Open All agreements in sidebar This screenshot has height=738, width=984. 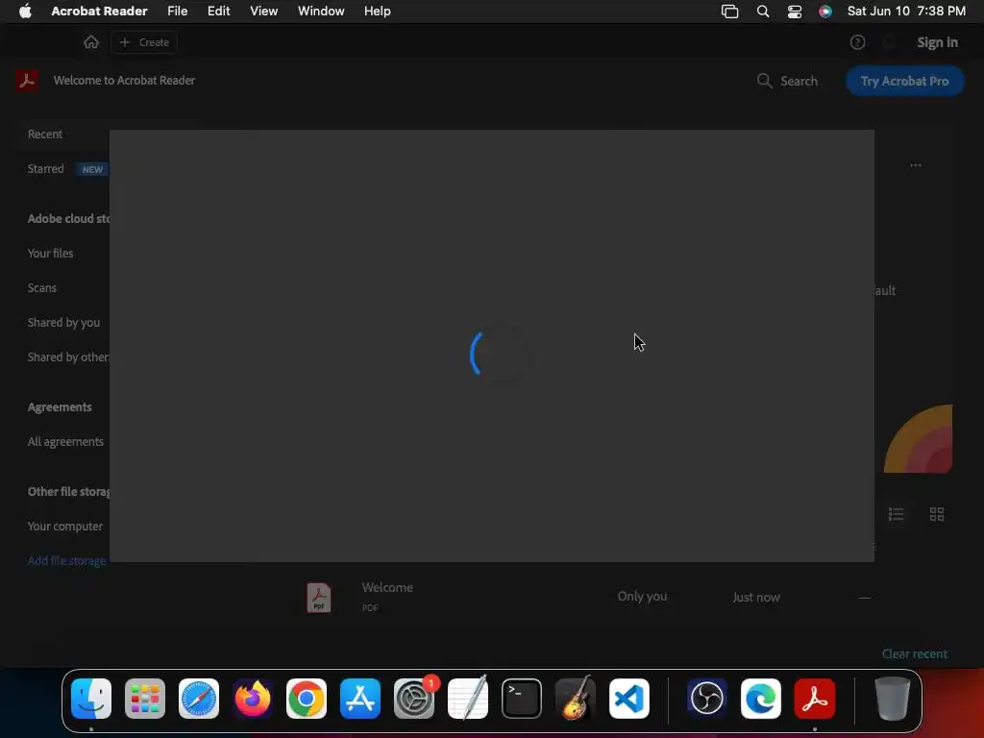[x=65, y=441]
